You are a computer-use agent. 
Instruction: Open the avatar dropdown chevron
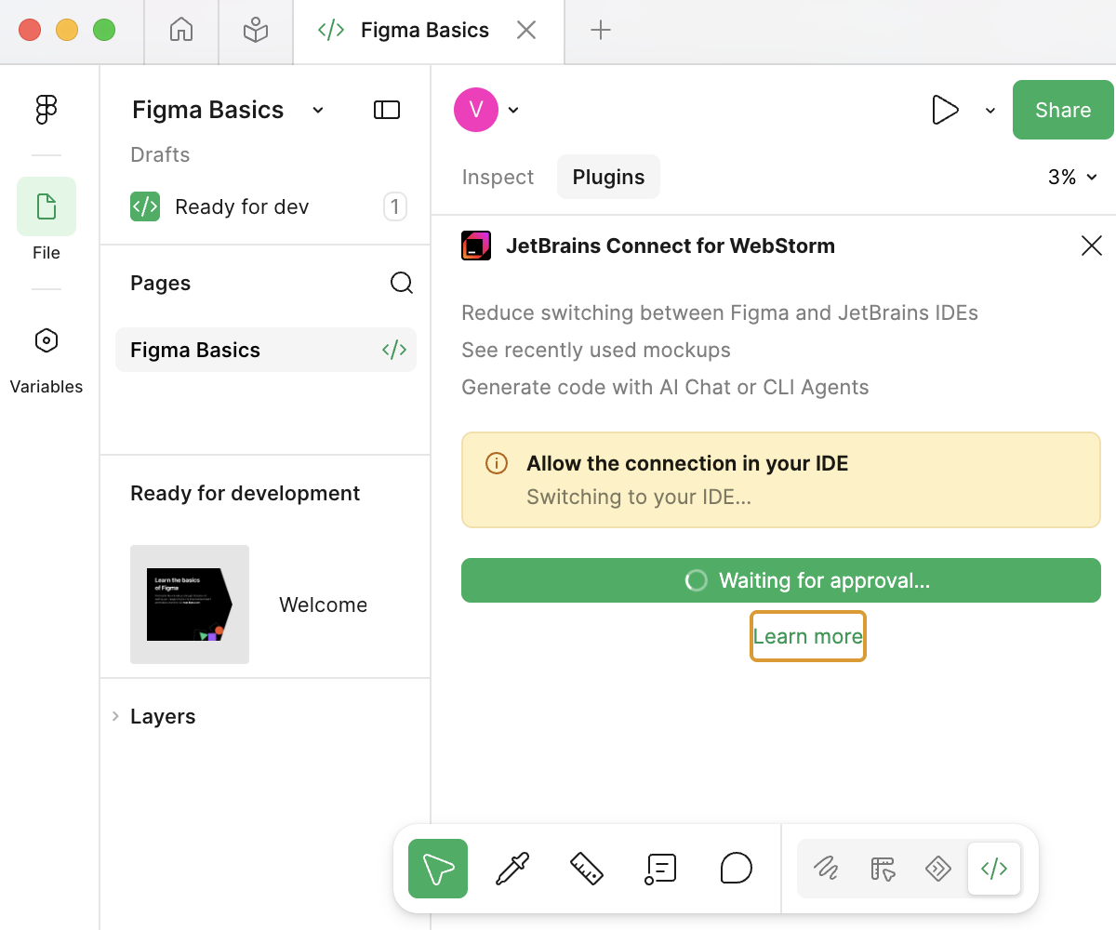(x=513, y=110)
